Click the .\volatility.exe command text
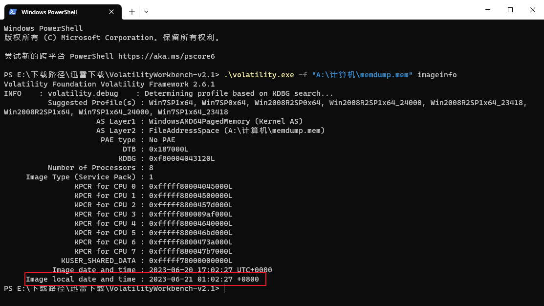The height and width of the screenshot is (306, 544). (259, 75)
